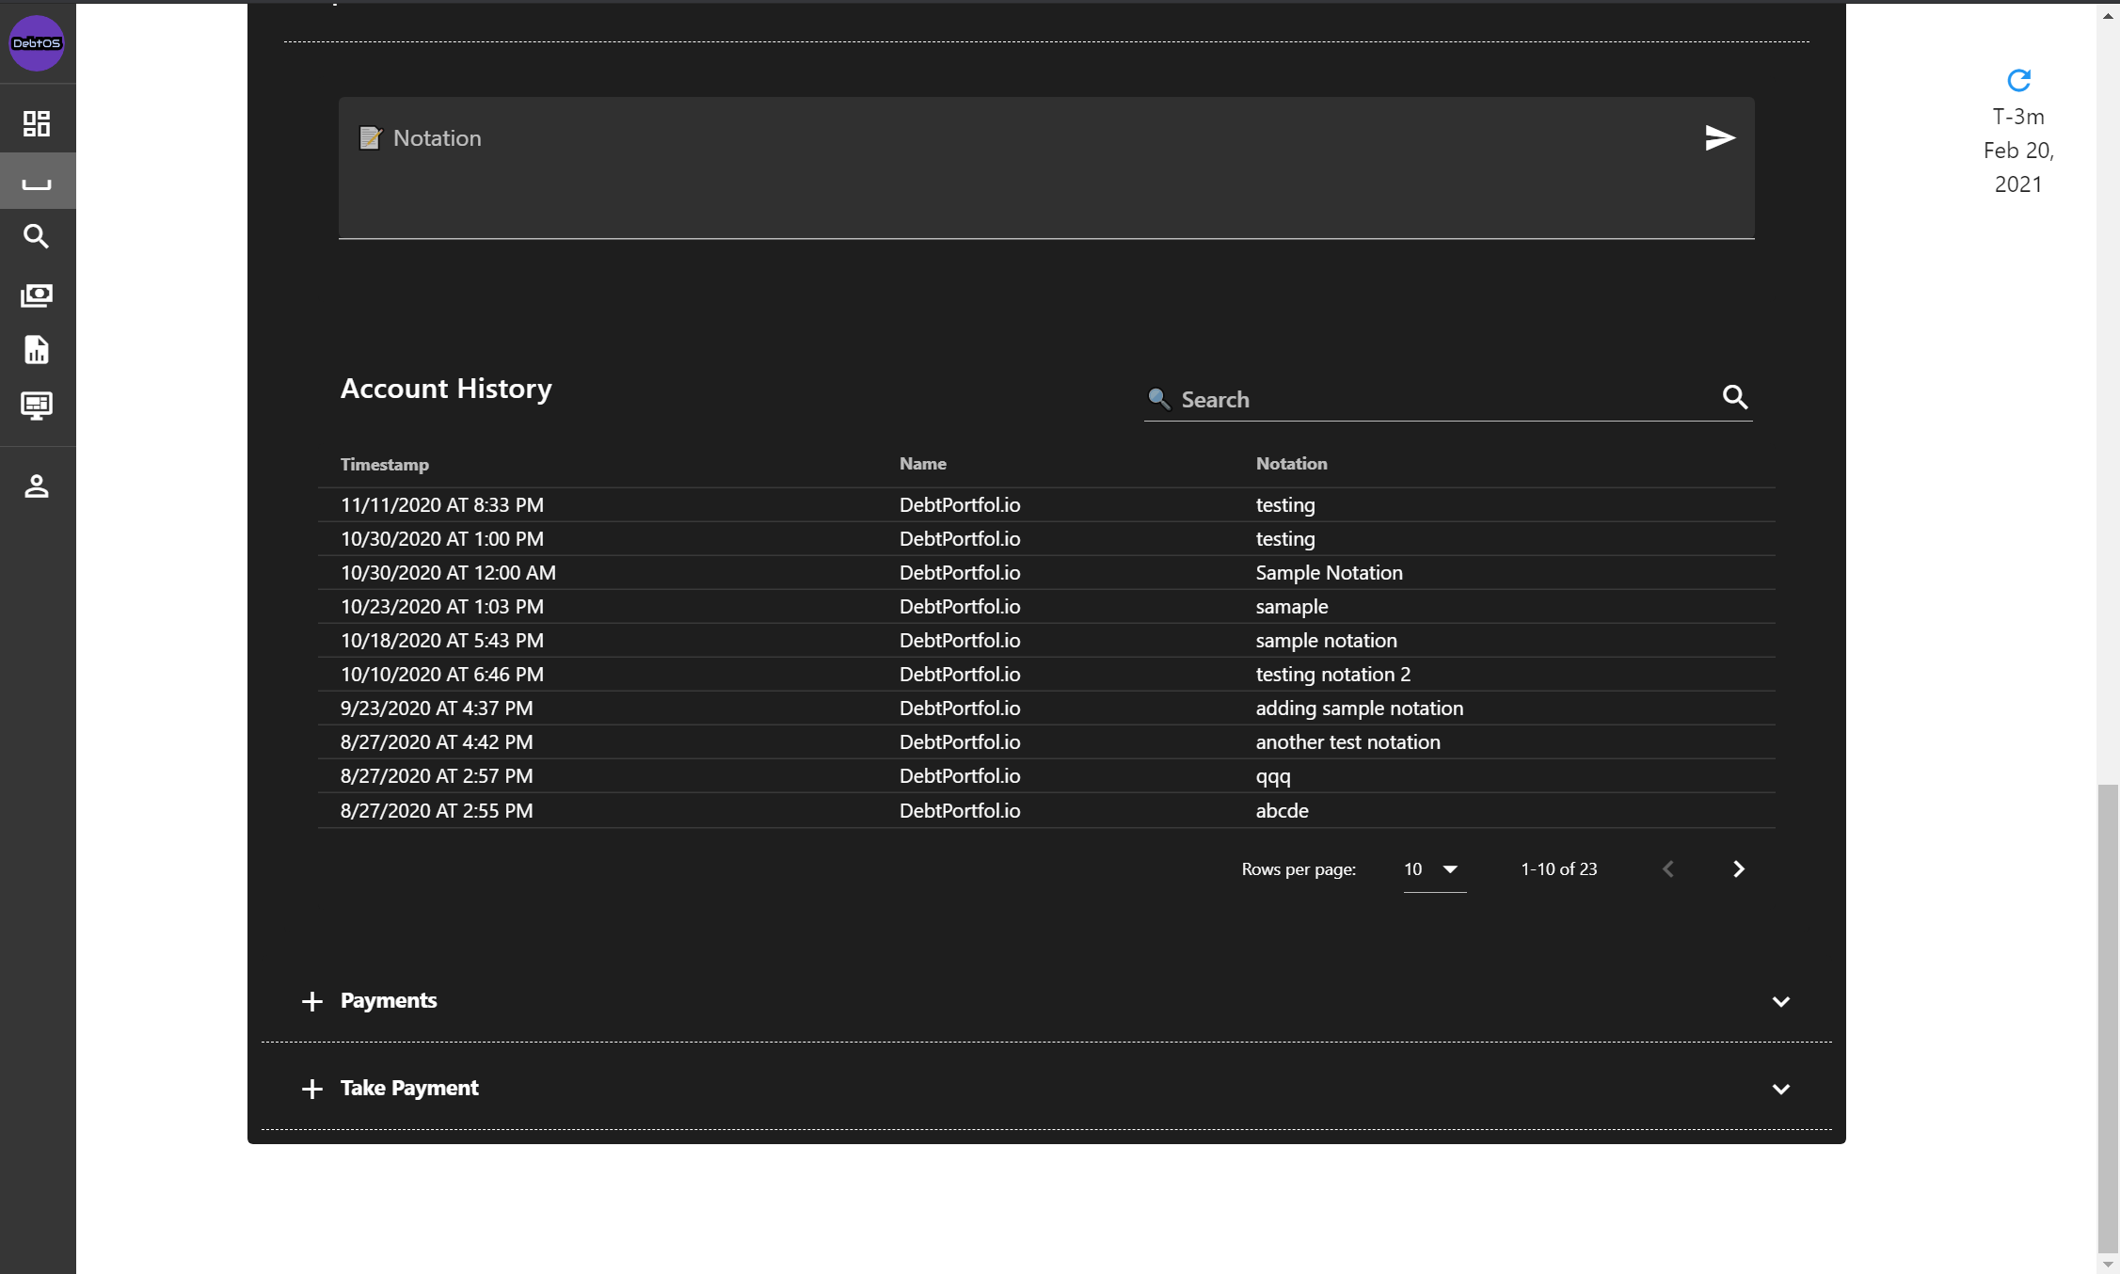Select the highlighted accounts item in sidebar
2120x1274 pixels.
pyautogui.click(x=37, y=182)
